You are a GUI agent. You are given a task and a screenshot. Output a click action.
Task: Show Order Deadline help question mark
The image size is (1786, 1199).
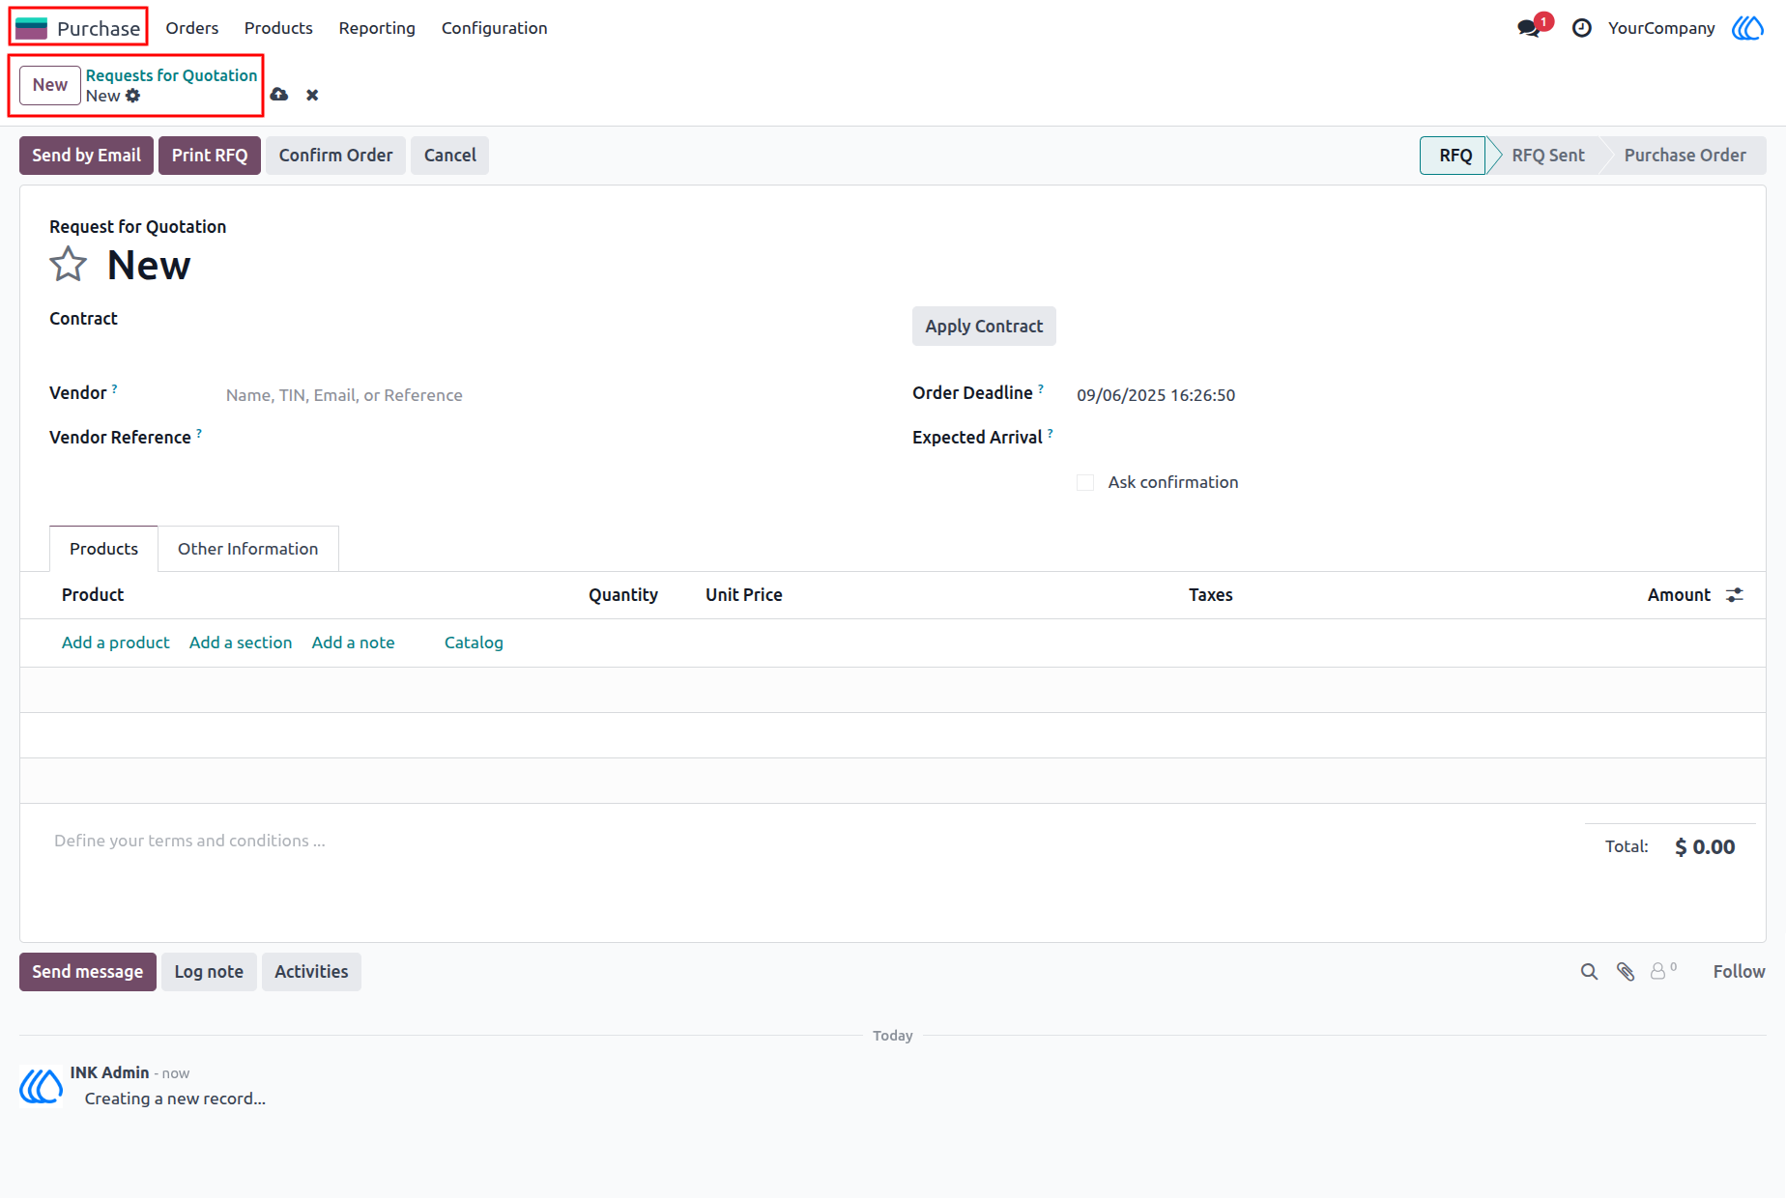tap(1041, 388)
